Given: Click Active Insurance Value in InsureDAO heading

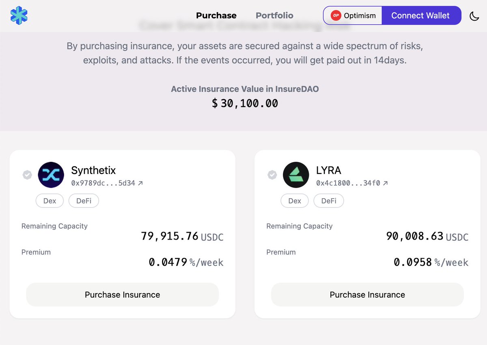Looking at the screenshot, I should tap(245, 89).
